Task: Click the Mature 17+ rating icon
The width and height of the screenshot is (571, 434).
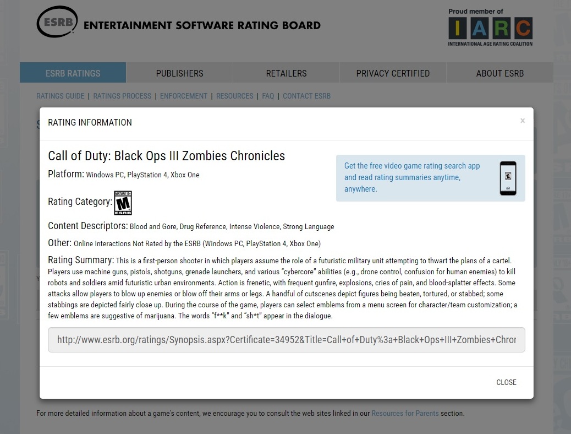Action: (123, 203)
